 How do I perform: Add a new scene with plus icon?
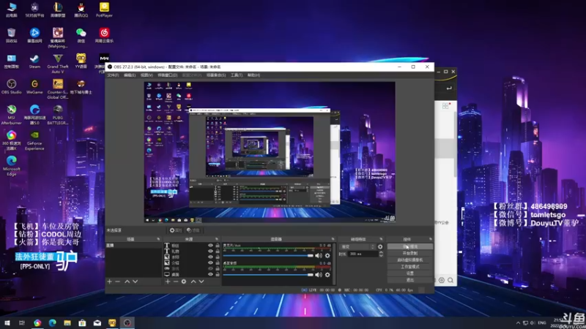tap(109, 281)
